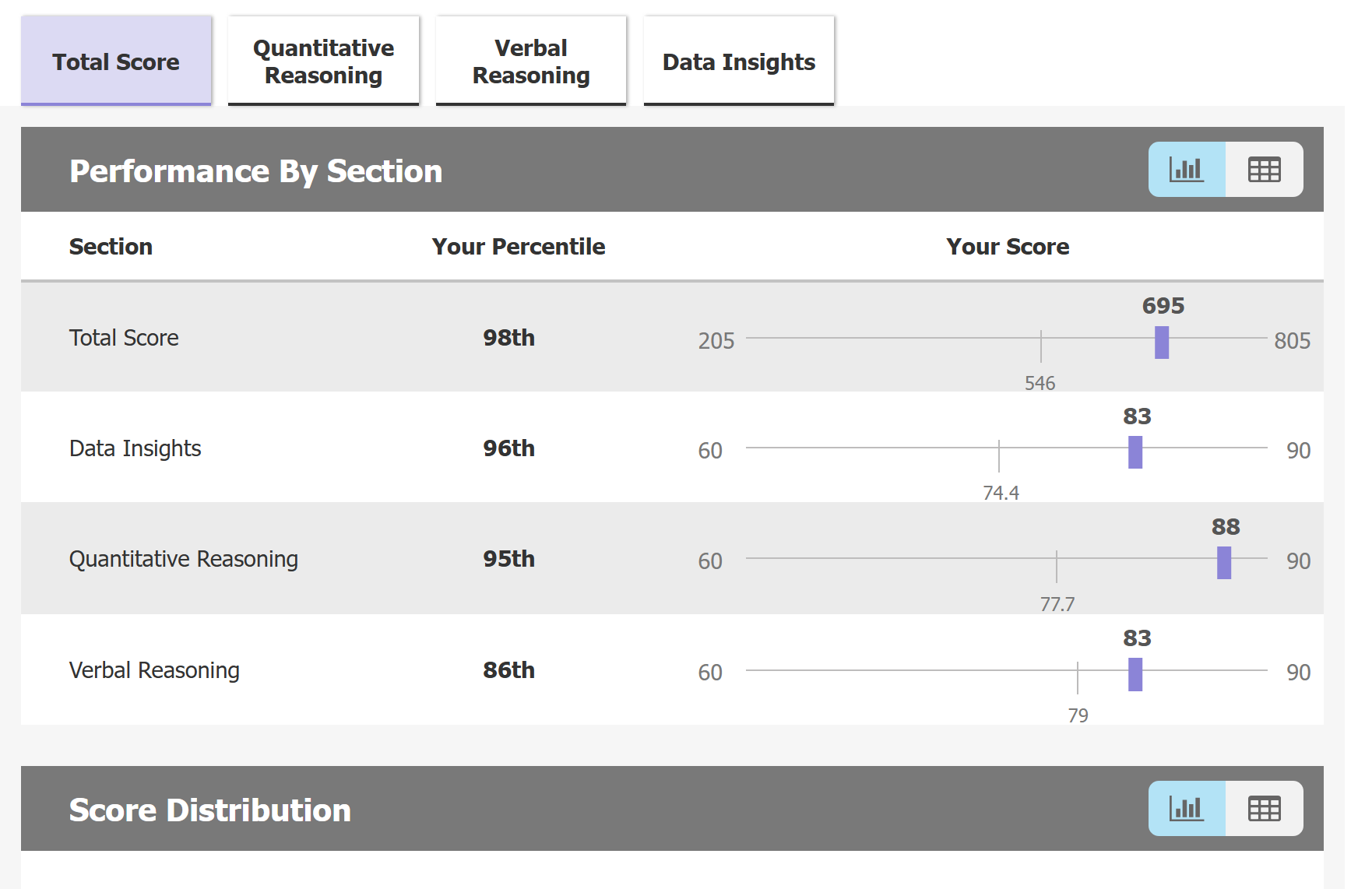Switch to the Verbal Reasoning tab

point(531,61)
